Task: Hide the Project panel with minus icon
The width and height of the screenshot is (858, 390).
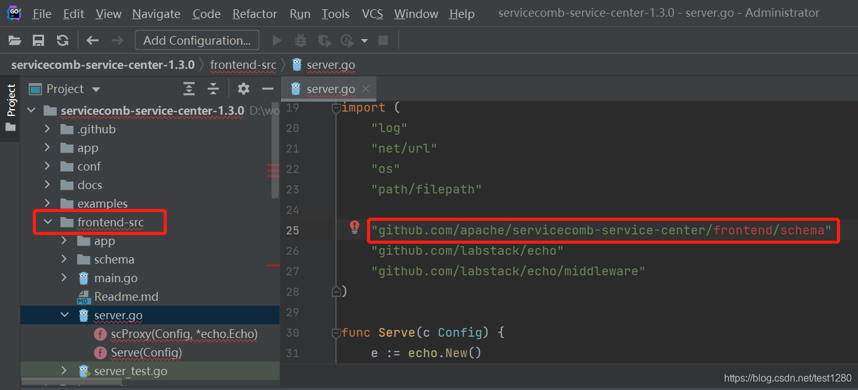Action: [268, 89]
